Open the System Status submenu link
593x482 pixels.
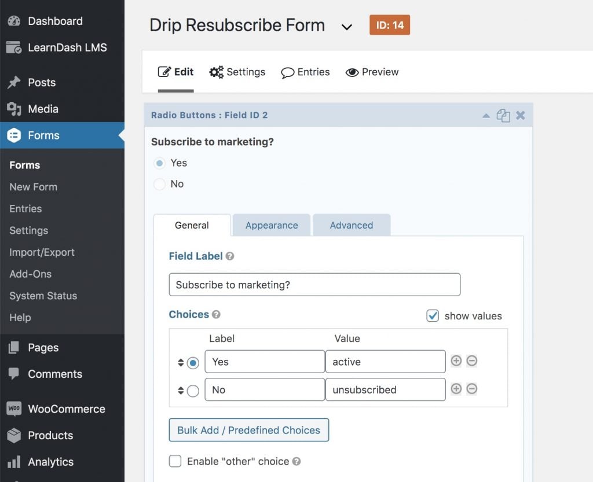pyautogui.click(x=43, y=296)
